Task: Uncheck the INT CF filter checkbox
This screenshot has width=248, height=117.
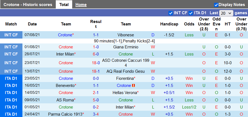Action: click(171, 13)
